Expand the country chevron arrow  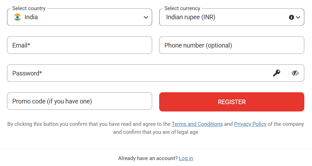click(x=146, y=17)
